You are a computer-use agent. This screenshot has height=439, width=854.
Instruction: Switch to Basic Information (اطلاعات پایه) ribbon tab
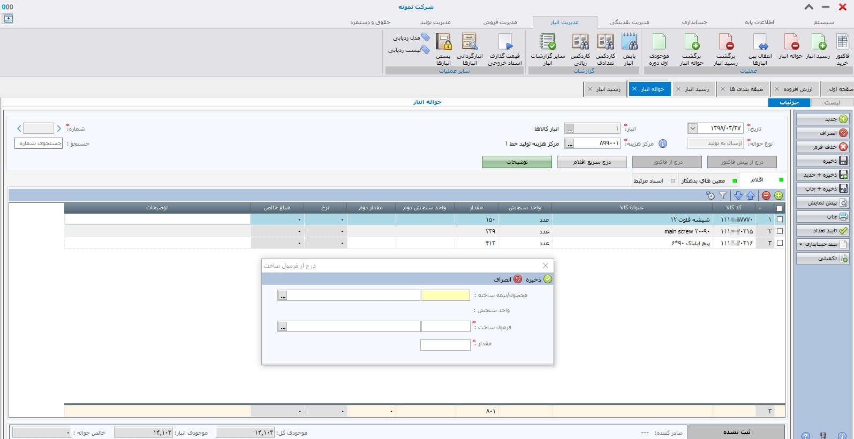coord(759,22)
